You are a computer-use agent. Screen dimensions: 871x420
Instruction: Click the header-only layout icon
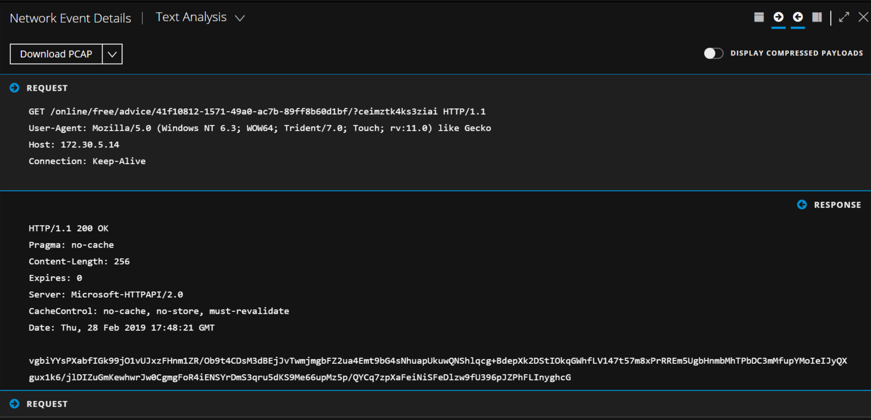759,17
